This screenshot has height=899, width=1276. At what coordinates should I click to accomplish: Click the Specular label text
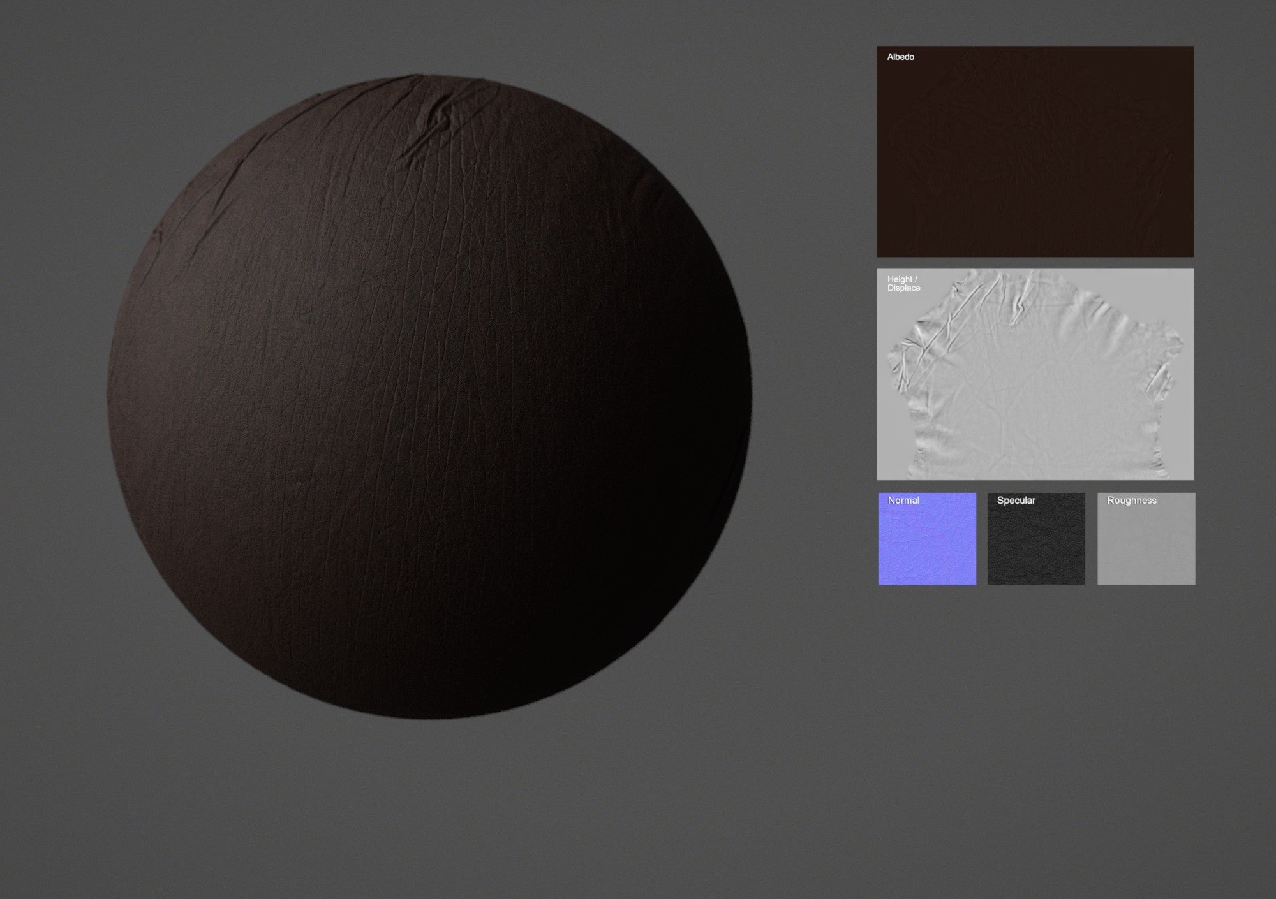(1015, 501)
